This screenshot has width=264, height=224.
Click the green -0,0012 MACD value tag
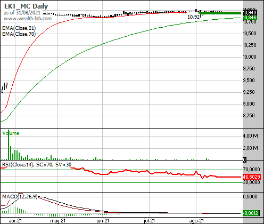click(x=251, y=213)
